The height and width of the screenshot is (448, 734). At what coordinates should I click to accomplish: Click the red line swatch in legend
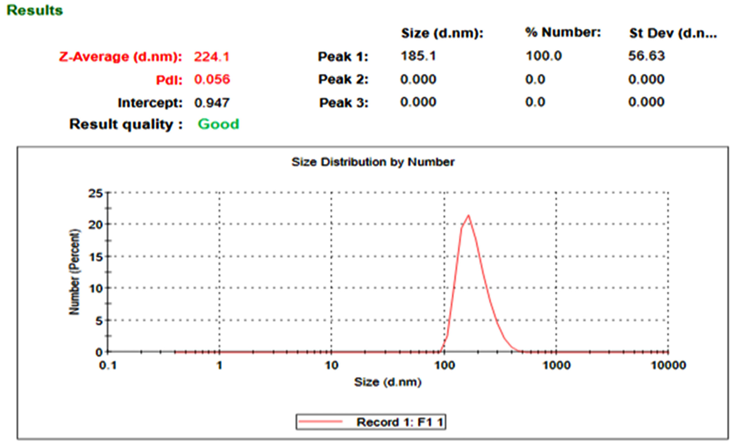coord(320,421)
